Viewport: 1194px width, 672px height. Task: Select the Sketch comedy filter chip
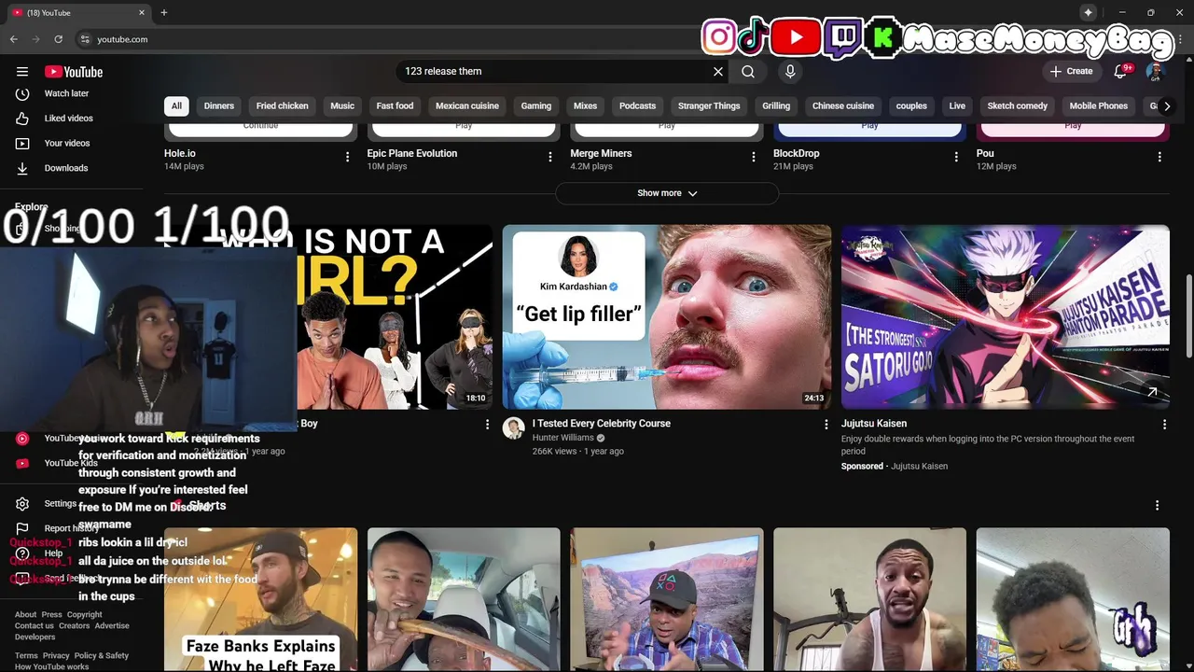point(1018,105)
